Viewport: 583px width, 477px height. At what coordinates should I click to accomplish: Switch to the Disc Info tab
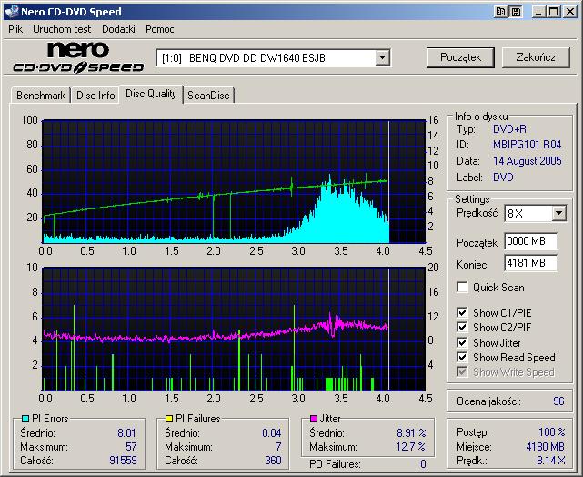(95, 96)
